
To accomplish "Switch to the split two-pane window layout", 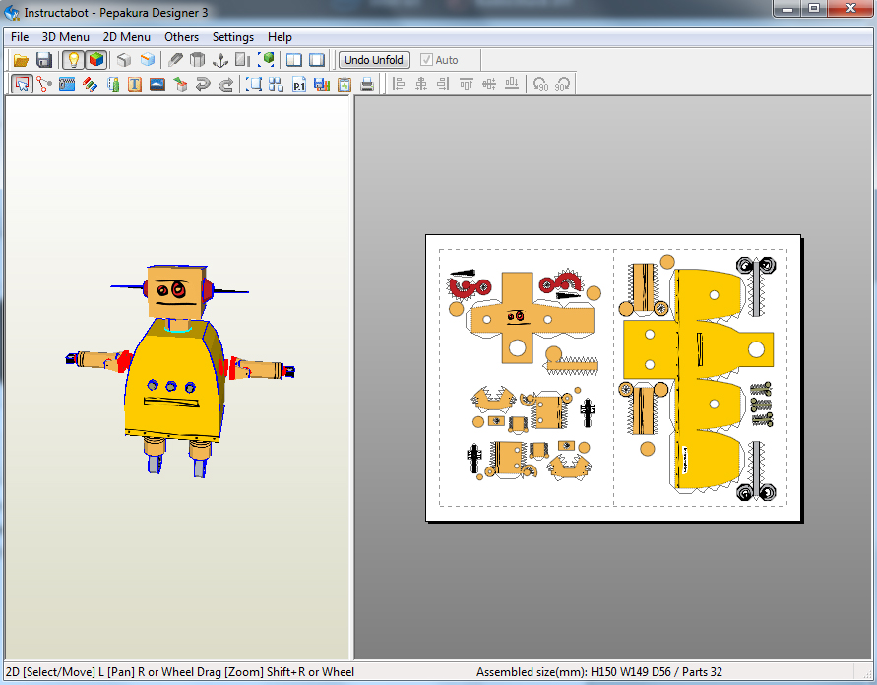I will point(294,60).
